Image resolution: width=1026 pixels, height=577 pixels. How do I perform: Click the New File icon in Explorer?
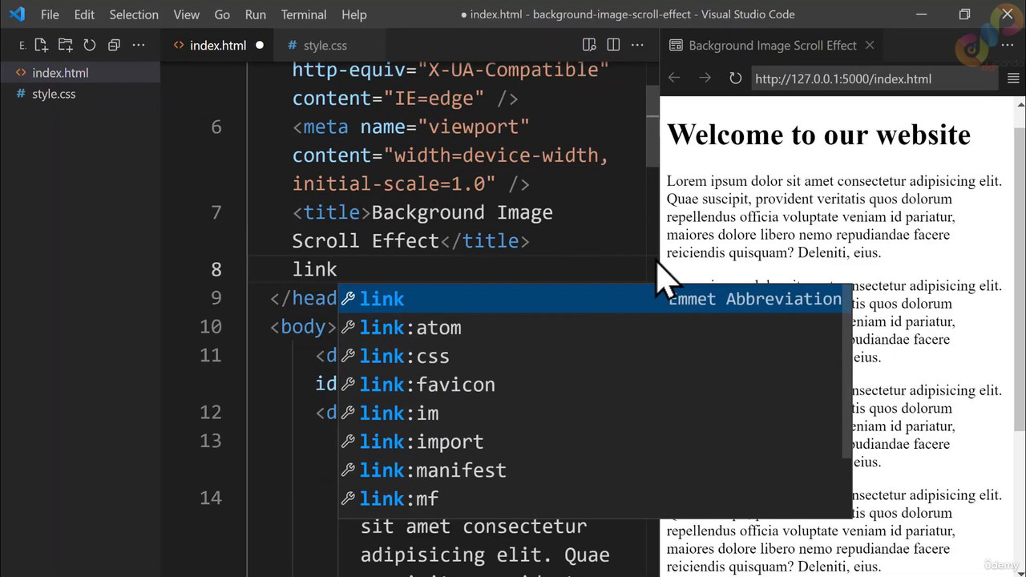42,46
